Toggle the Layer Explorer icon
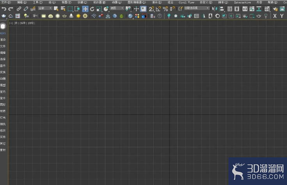Viewport: 287px width, 185px height. (x=237, y=9)
